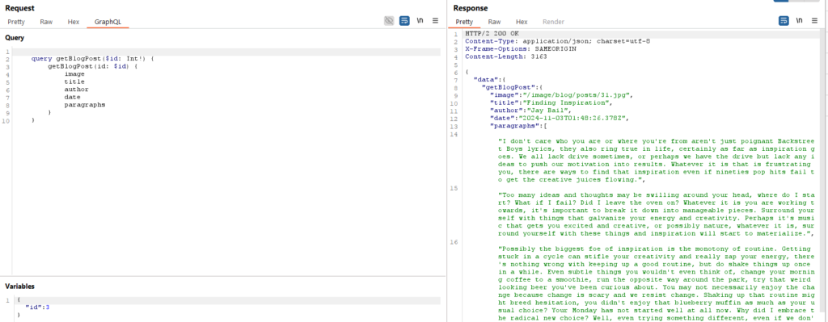Switch to the Request Raw tab
This screenshot has height=322, width=828.
[46, 22]
